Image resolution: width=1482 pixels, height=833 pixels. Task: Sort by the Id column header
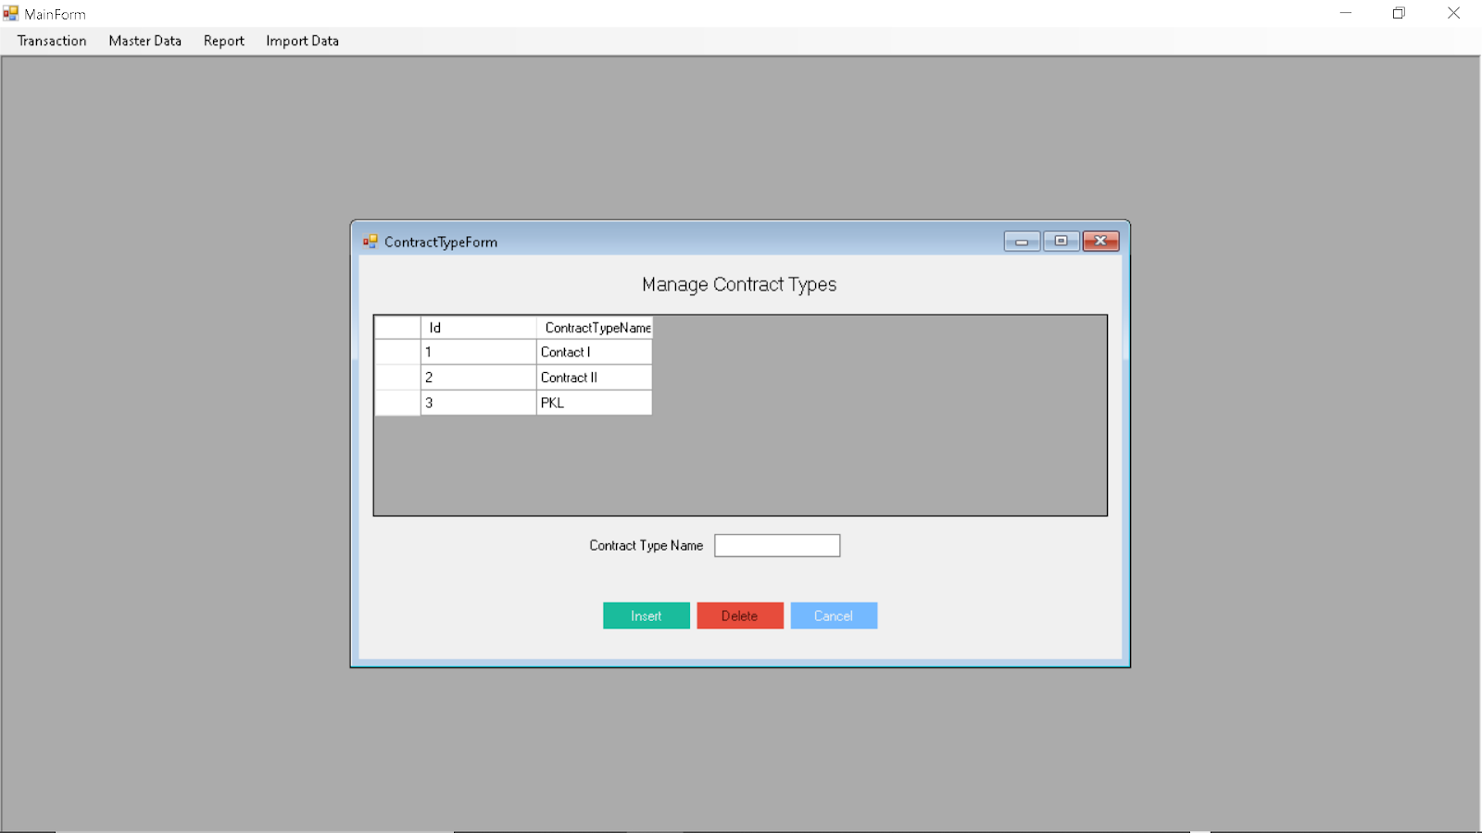tap(479, 328)
